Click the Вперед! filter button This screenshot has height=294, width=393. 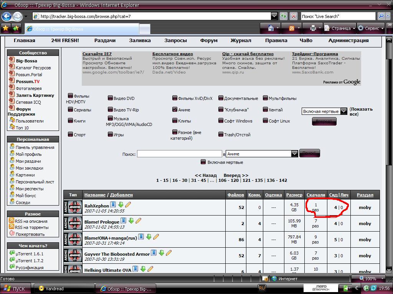tap(324, 121)
